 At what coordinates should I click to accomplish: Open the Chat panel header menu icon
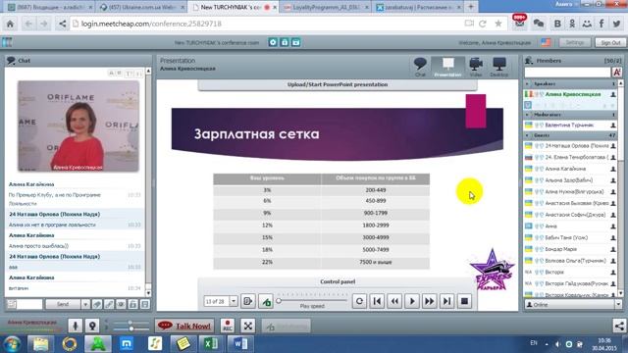[11, 61]
